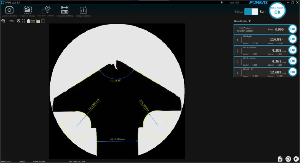Click the refresh cycle icon

tap(288, 159)
